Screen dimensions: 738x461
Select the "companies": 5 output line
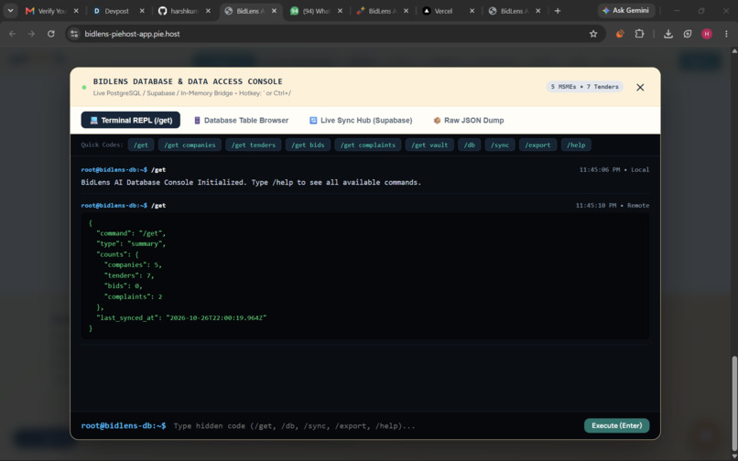tap(133, 265)
